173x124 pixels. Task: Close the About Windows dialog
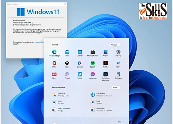pos(65,4)
